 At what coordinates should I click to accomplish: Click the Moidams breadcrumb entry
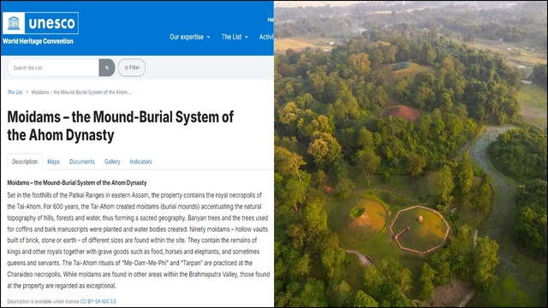pos(82,92)
